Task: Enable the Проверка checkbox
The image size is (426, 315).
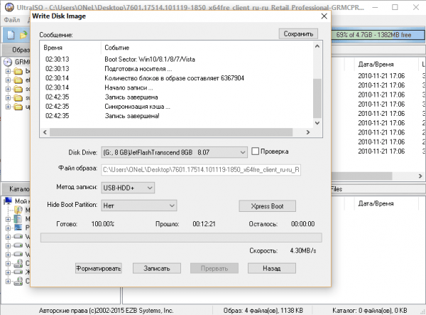Action: coord(255,151)
